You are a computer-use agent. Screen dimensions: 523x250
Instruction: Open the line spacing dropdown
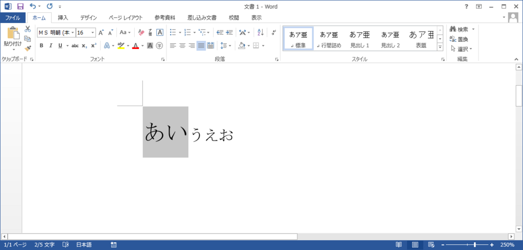pyautogui.click(x=226, y=46)
